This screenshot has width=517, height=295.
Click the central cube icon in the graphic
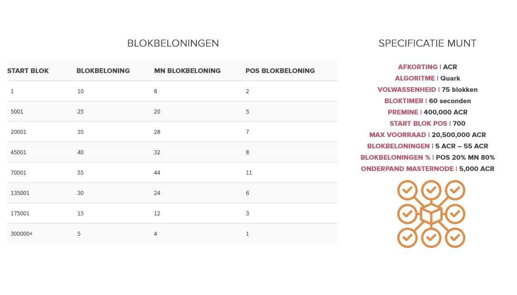click(x=431, y=214)
